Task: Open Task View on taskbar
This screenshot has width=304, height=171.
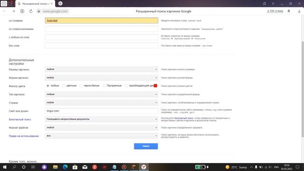Action: [33, 167]
